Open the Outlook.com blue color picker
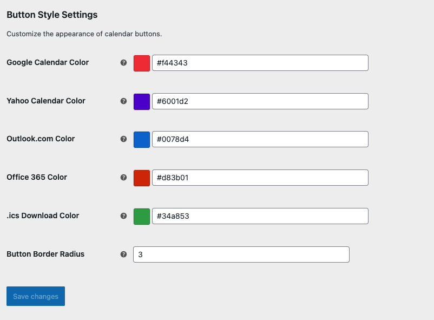This screenshot has height=320, width=434. [x=141, y=139]
